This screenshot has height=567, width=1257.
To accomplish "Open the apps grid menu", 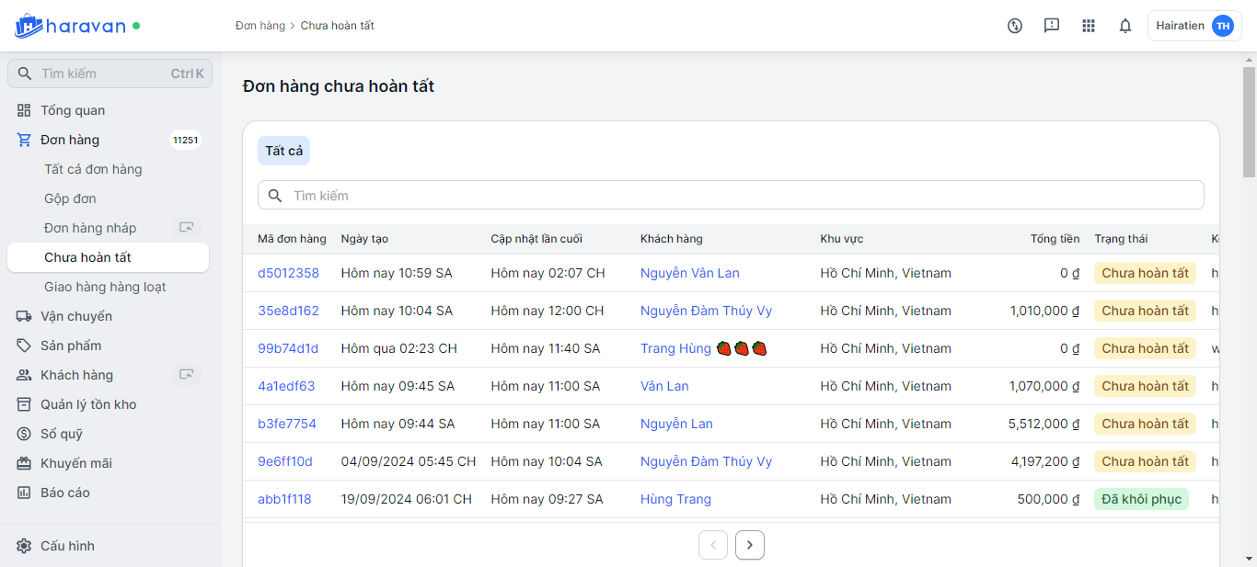I will tap(1088, 26).
